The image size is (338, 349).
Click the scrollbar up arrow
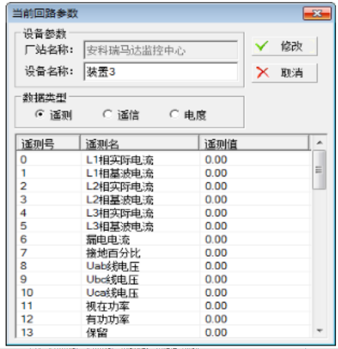click(320, 143)
